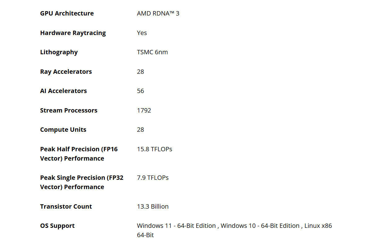The width and height of the screenshot is (372, 248).
Task: Click the Compute Units label
Action: (x=63, y=130)
